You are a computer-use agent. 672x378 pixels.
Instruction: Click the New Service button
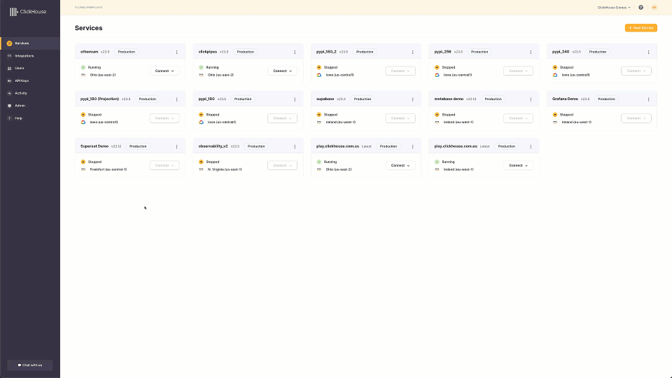(641, 28)
